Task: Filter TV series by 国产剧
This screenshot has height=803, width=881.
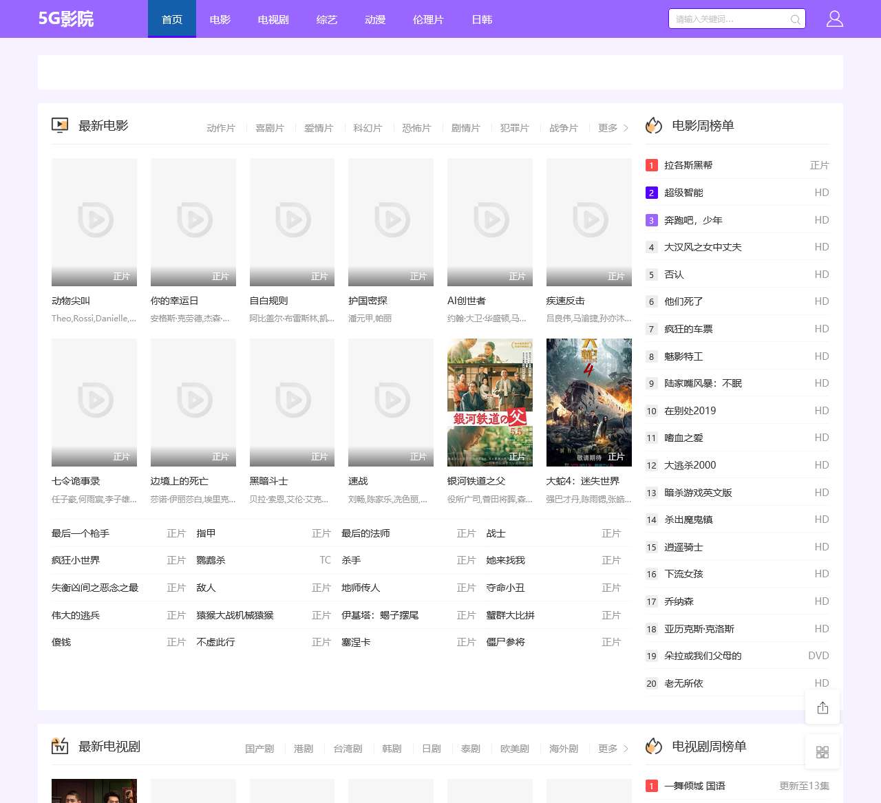Action: [x=259, y=749]
